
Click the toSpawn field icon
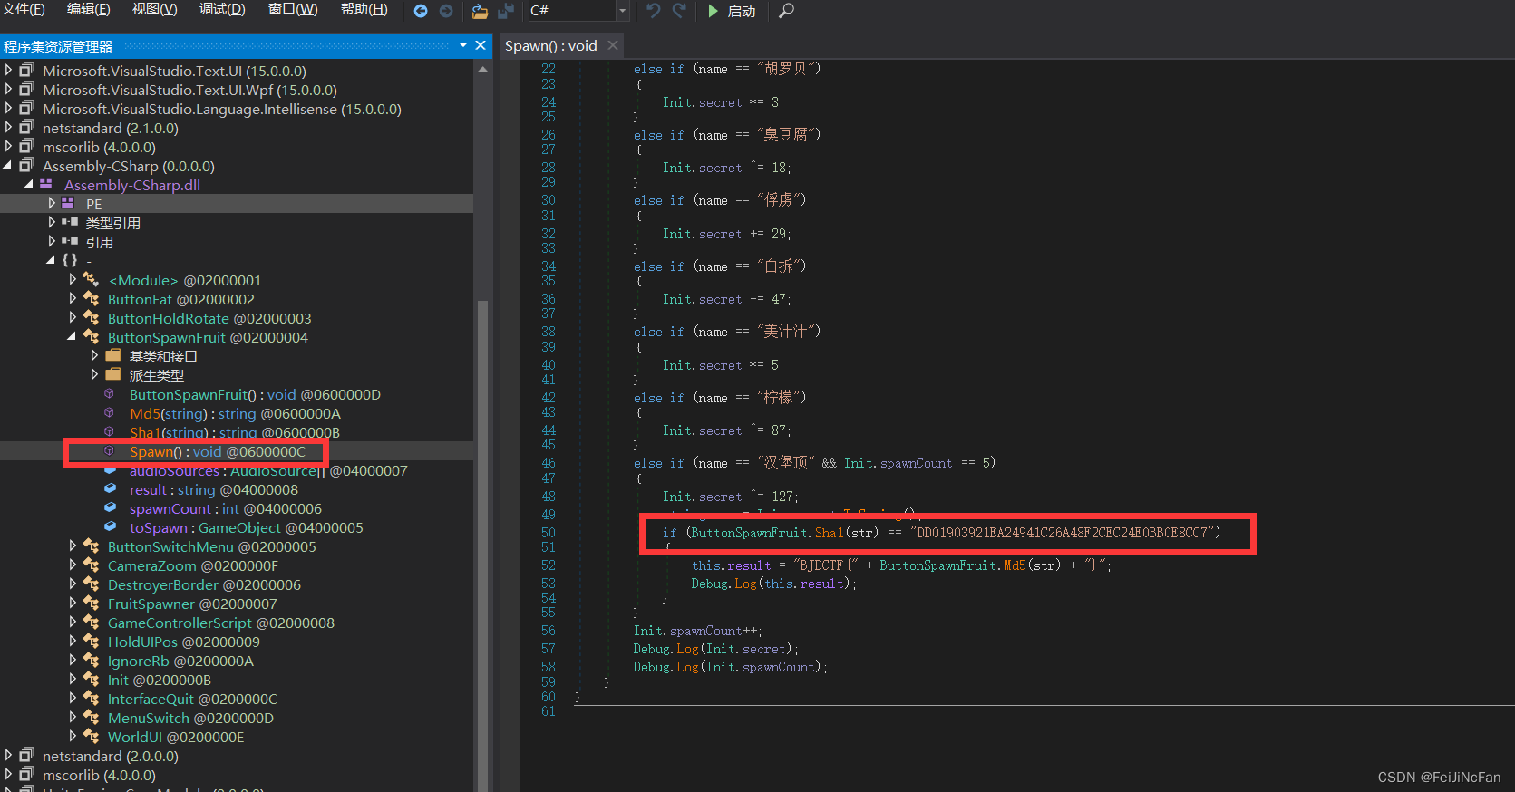[111, 526]
